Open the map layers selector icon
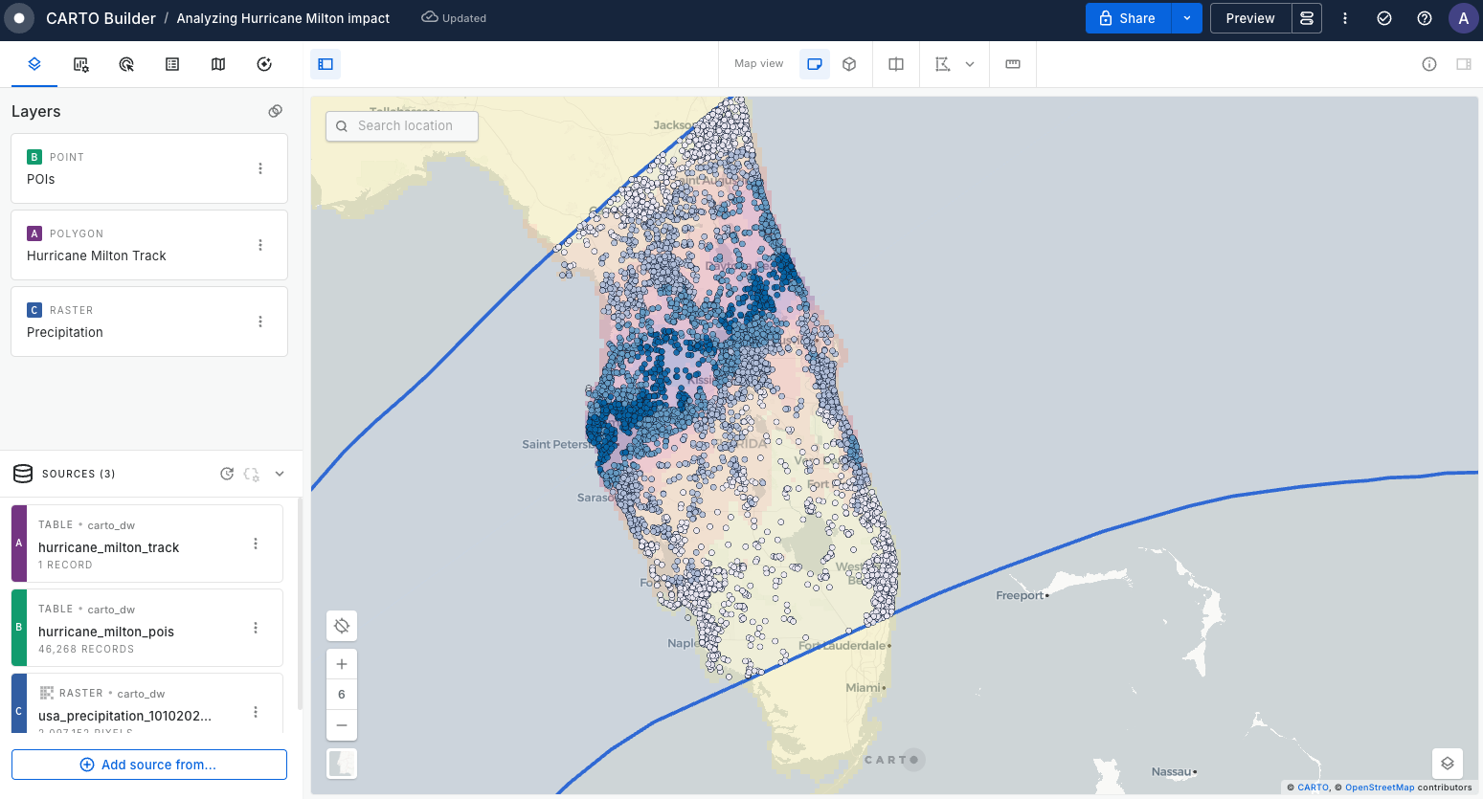Screen dimensions: 1483x799 [1448, 764]
